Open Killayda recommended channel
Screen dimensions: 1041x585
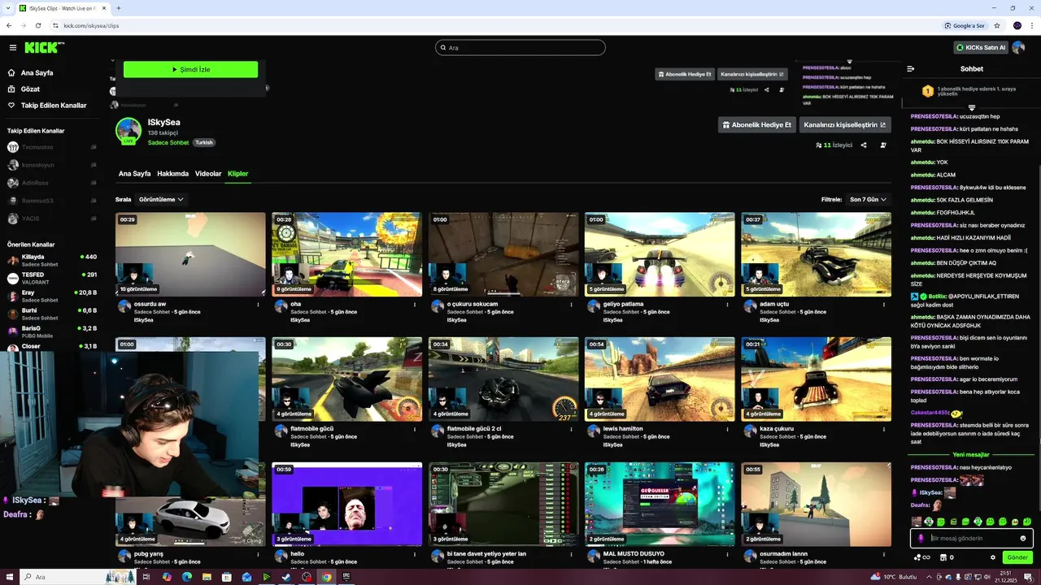[x=52, y=260]
